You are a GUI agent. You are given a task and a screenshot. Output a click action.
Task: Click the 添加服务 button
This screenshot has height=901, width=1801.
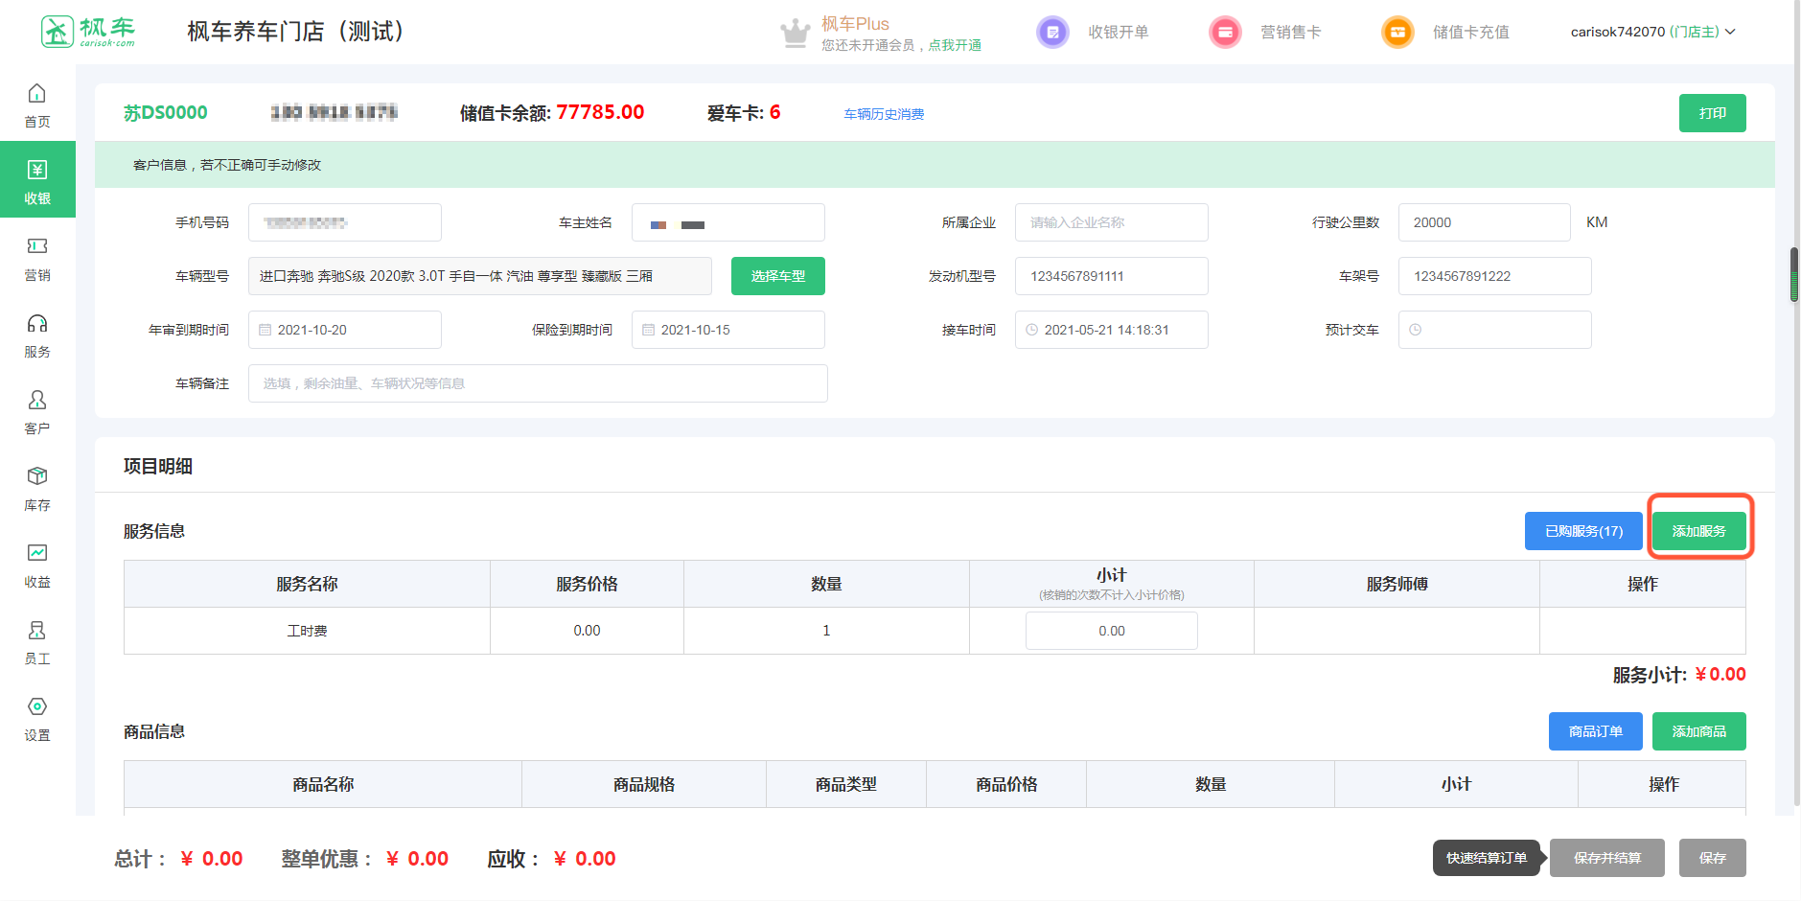click(1698, 531)
